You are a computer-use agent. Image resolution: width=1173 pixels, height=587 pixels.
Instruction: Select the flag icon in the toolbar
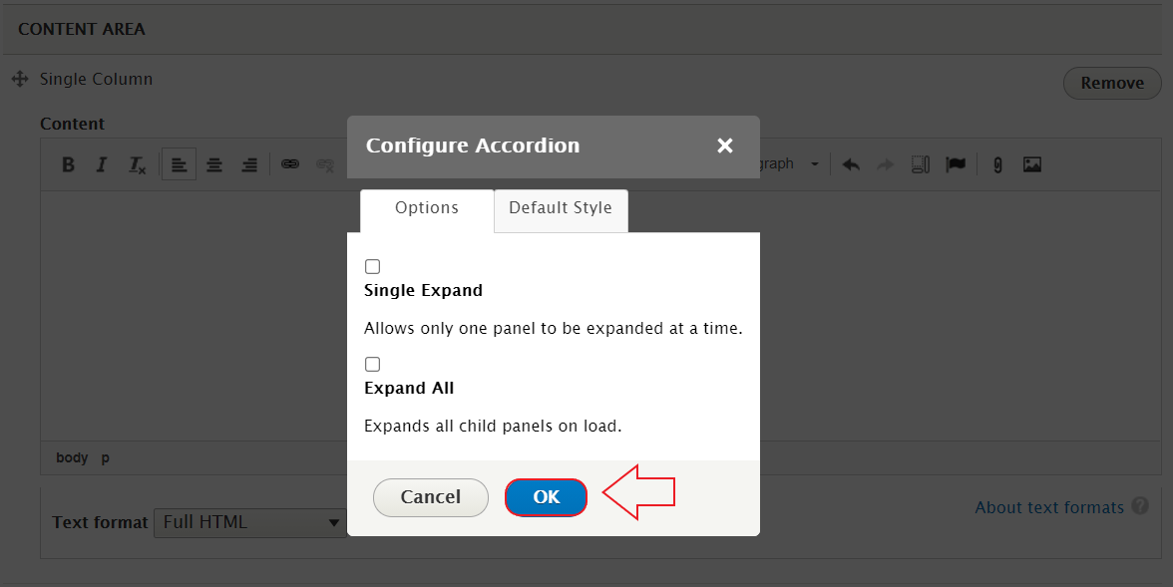[956, 163]
